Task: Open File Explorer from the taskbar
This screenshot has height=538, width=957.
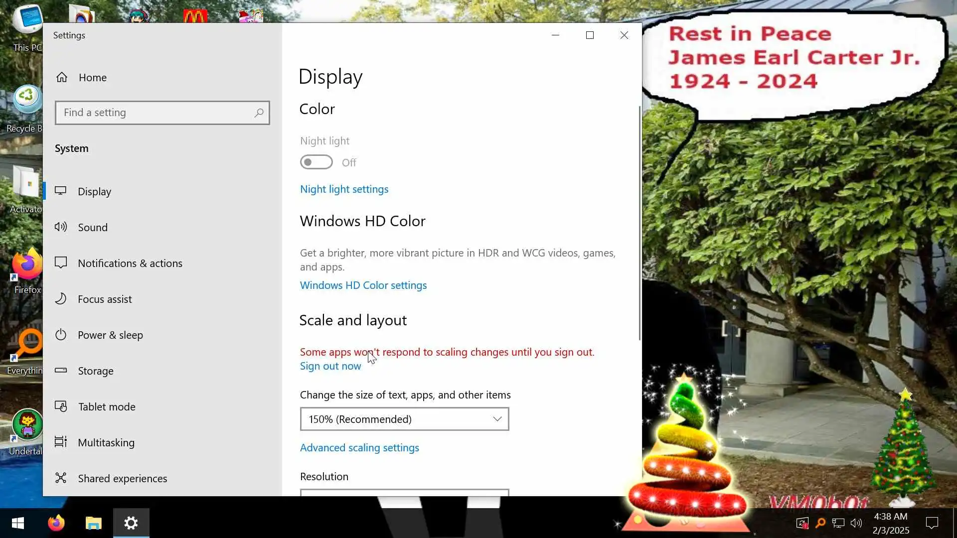Action: (93, 523)
